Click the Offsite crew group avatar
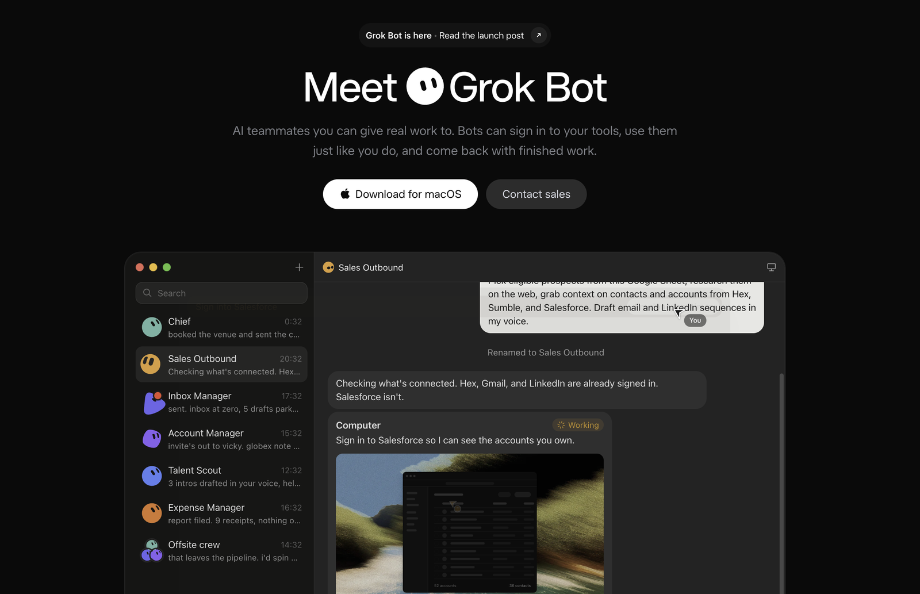Screen dimensions: 920x594 point(152,550)
